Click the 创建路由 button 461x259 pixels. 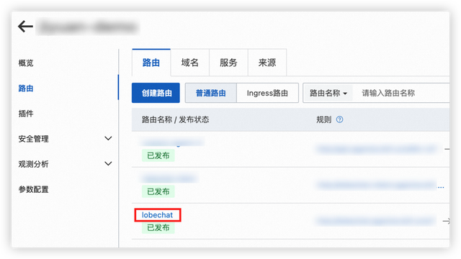pos(156,93)
